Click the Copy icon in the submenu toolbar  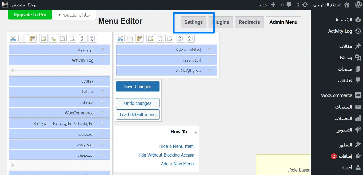pyautogui.click(x=130, y=38)
